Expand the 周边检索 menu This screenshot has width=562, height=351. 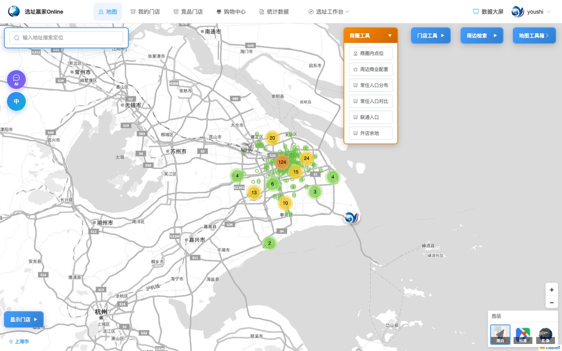point(481,36)
